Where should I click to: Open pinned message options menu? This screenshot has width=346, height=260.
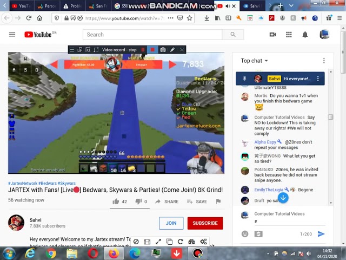[318, 79]
